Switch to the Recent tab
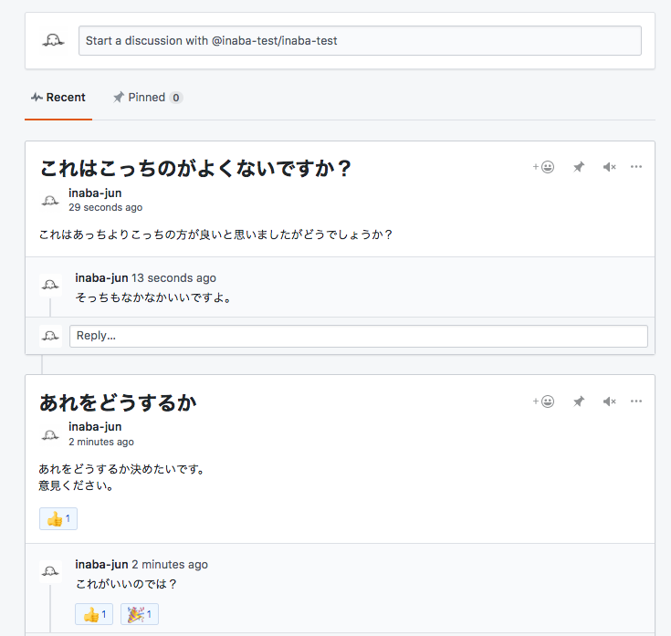Viewport: 671px width, 636px height. pos(58,98)
